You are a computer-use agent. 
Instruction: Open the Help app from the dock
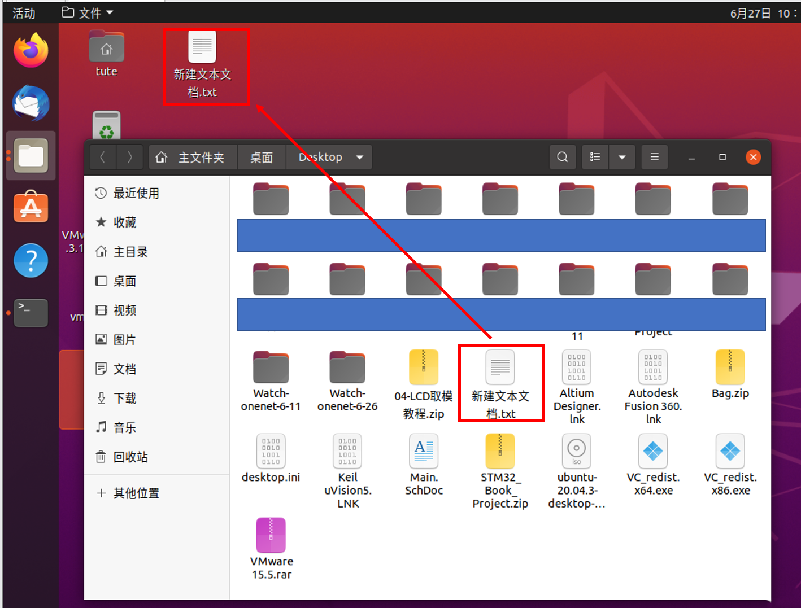coord(31,260)
